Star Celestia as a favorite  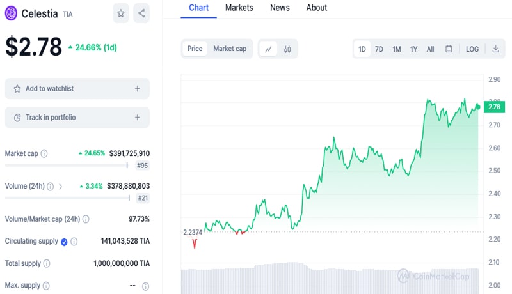click(x=121, y=13)
